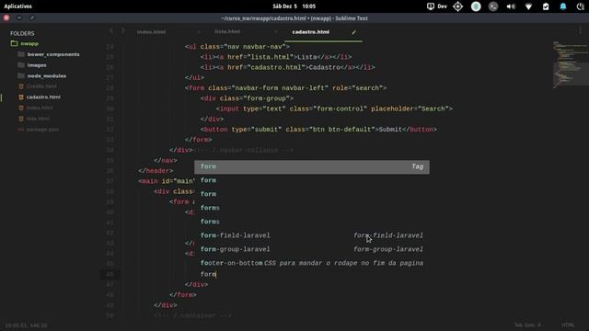
Task: Go to previous tab with left arrow
Action: [x=111, y=30]
